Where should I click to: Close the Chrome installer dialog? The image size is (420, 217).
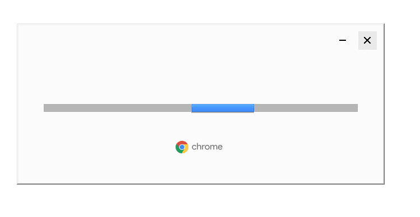(x=367, y=40)
